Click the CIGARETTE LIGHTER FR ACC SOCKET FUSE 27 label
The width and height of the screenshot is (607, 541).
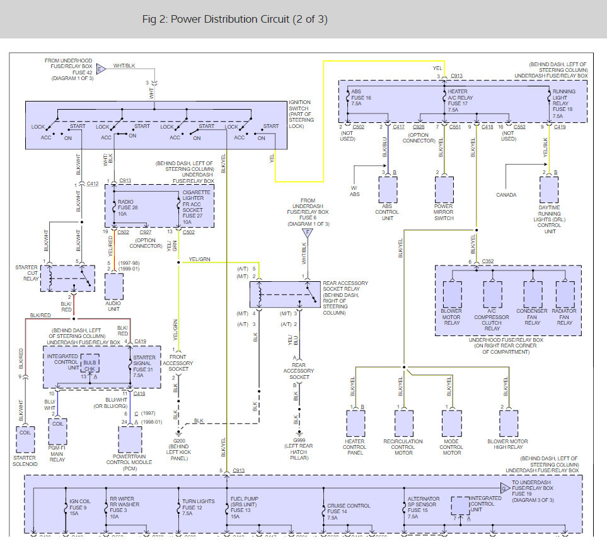coord(196,207)
